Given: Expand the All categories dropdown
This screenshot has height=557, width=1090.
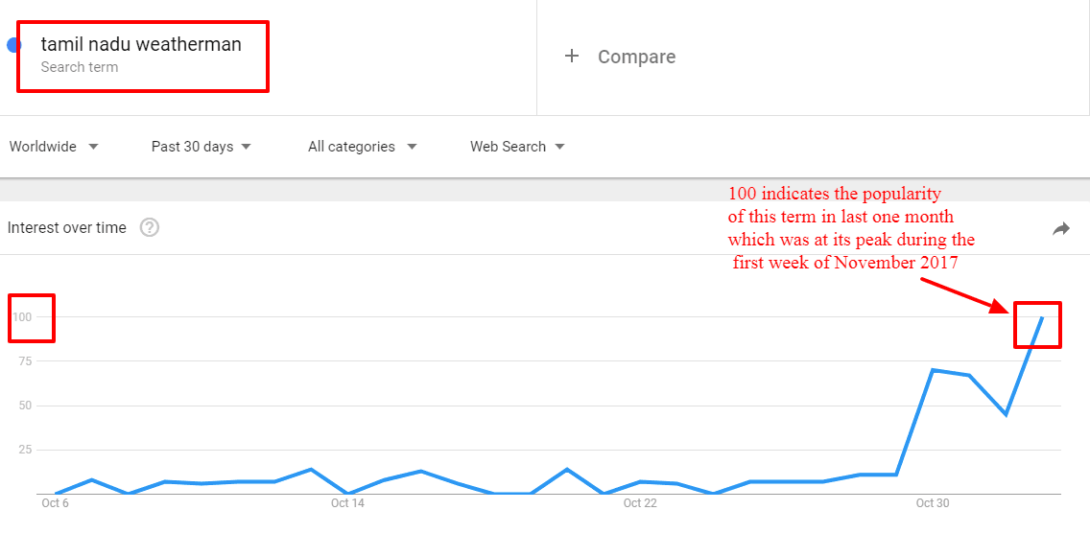Looking at the screenshot, I should click(x=362, y=147).
